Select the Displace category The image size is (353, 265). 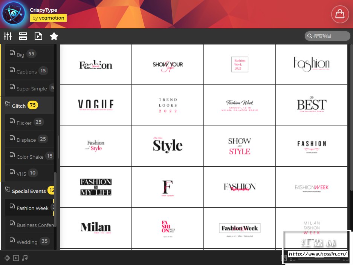29,139
